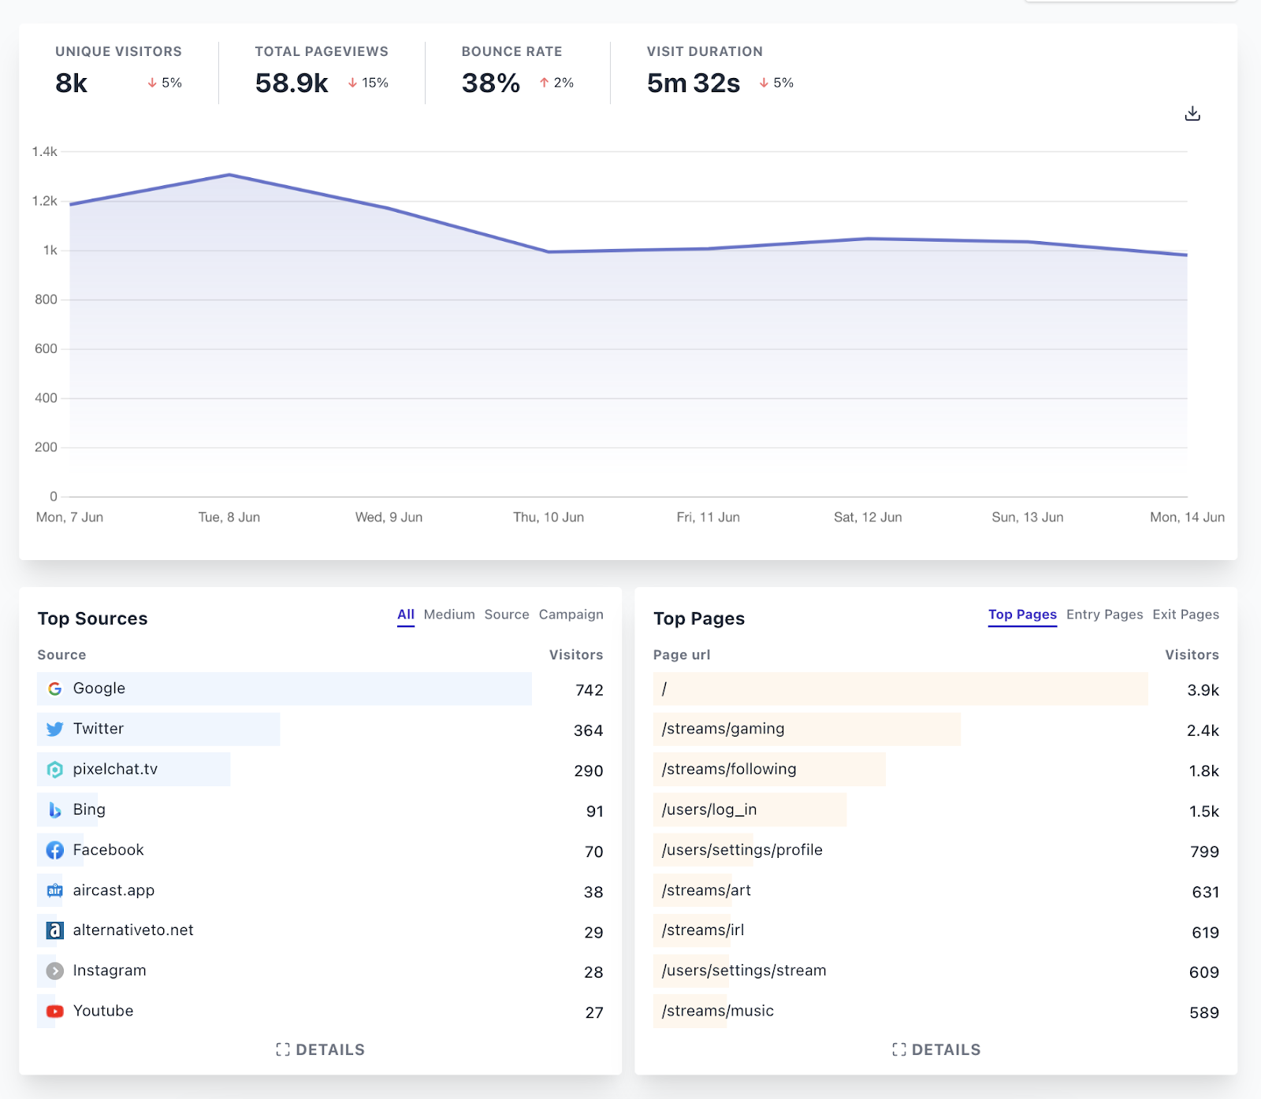Open the /streams/irl page row
The height and width of the screenshot is (1099, 1261).
tap(936, 930)
